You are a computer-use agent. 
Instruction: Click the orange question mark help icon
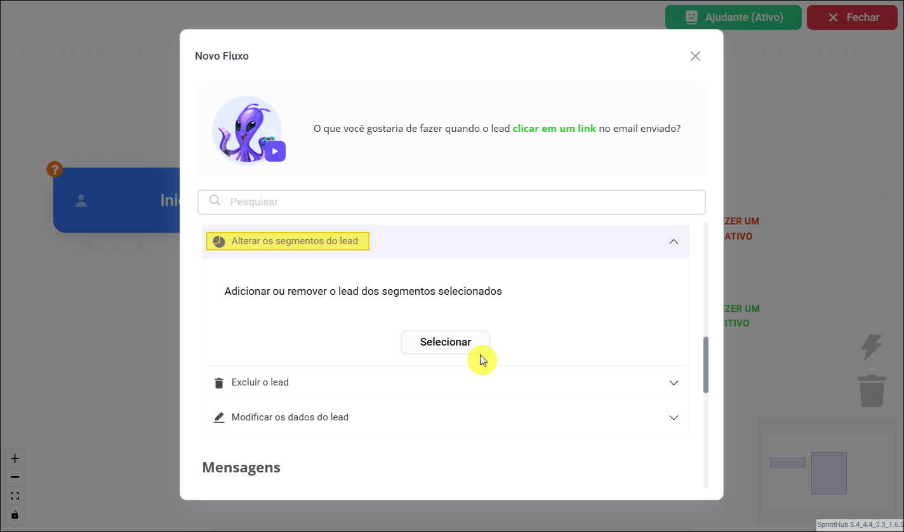[x=55, y=169]
